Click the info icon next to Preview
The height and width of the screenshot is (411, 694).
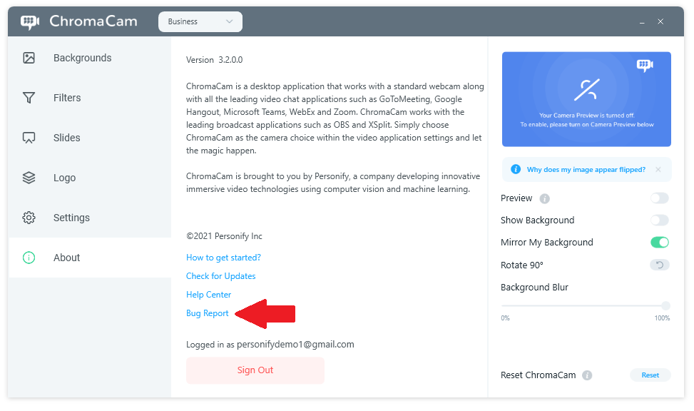(545, 198)
